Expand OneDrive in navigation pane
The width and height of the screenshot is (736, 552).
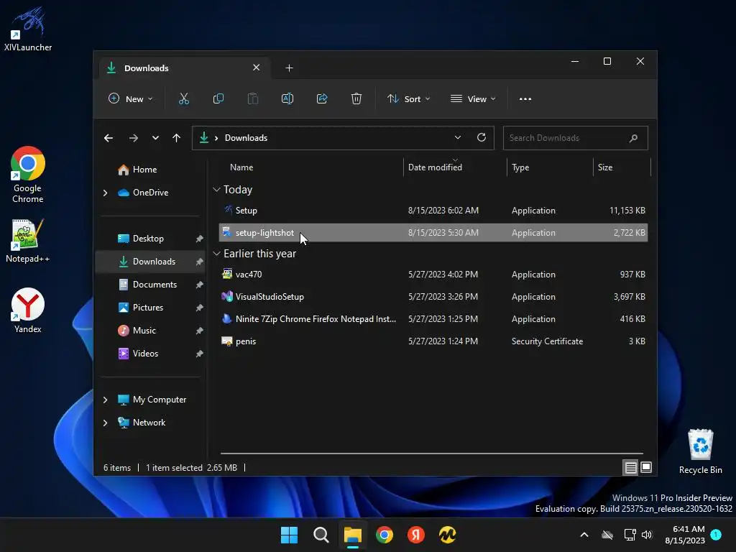point(105,193)
